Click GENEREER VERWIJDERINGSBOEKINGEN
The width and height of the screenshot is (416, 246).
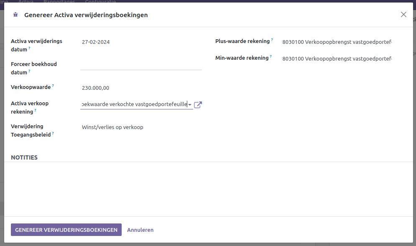point(66,230)
